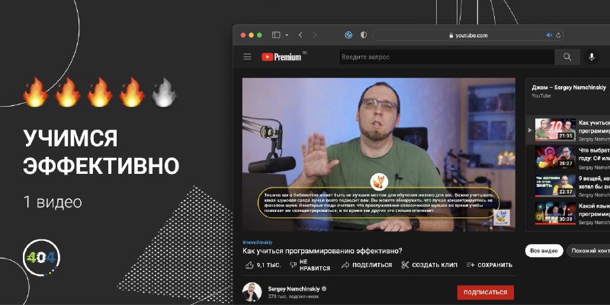Viewport: 610px width, 305px height.
Task: Open playlist video thumbnail with 30:38 duration
Action: click(x=555, y=213)
